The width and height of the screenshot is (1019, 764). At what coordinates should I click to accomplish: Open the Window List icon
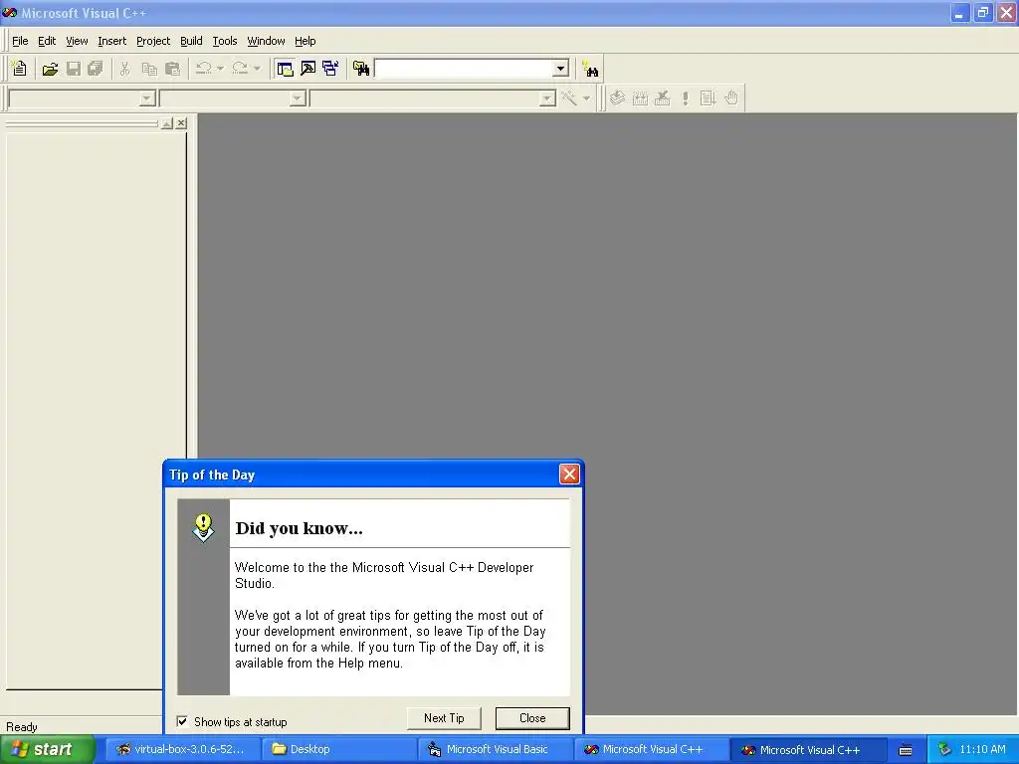[330, 69]
